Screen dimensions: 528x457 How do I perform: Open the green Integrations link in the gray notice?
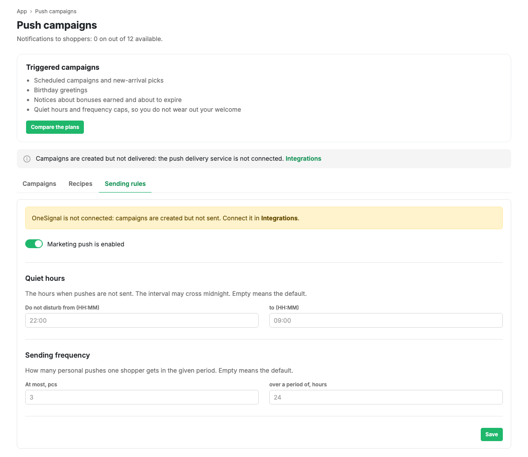tap(303, 159)
